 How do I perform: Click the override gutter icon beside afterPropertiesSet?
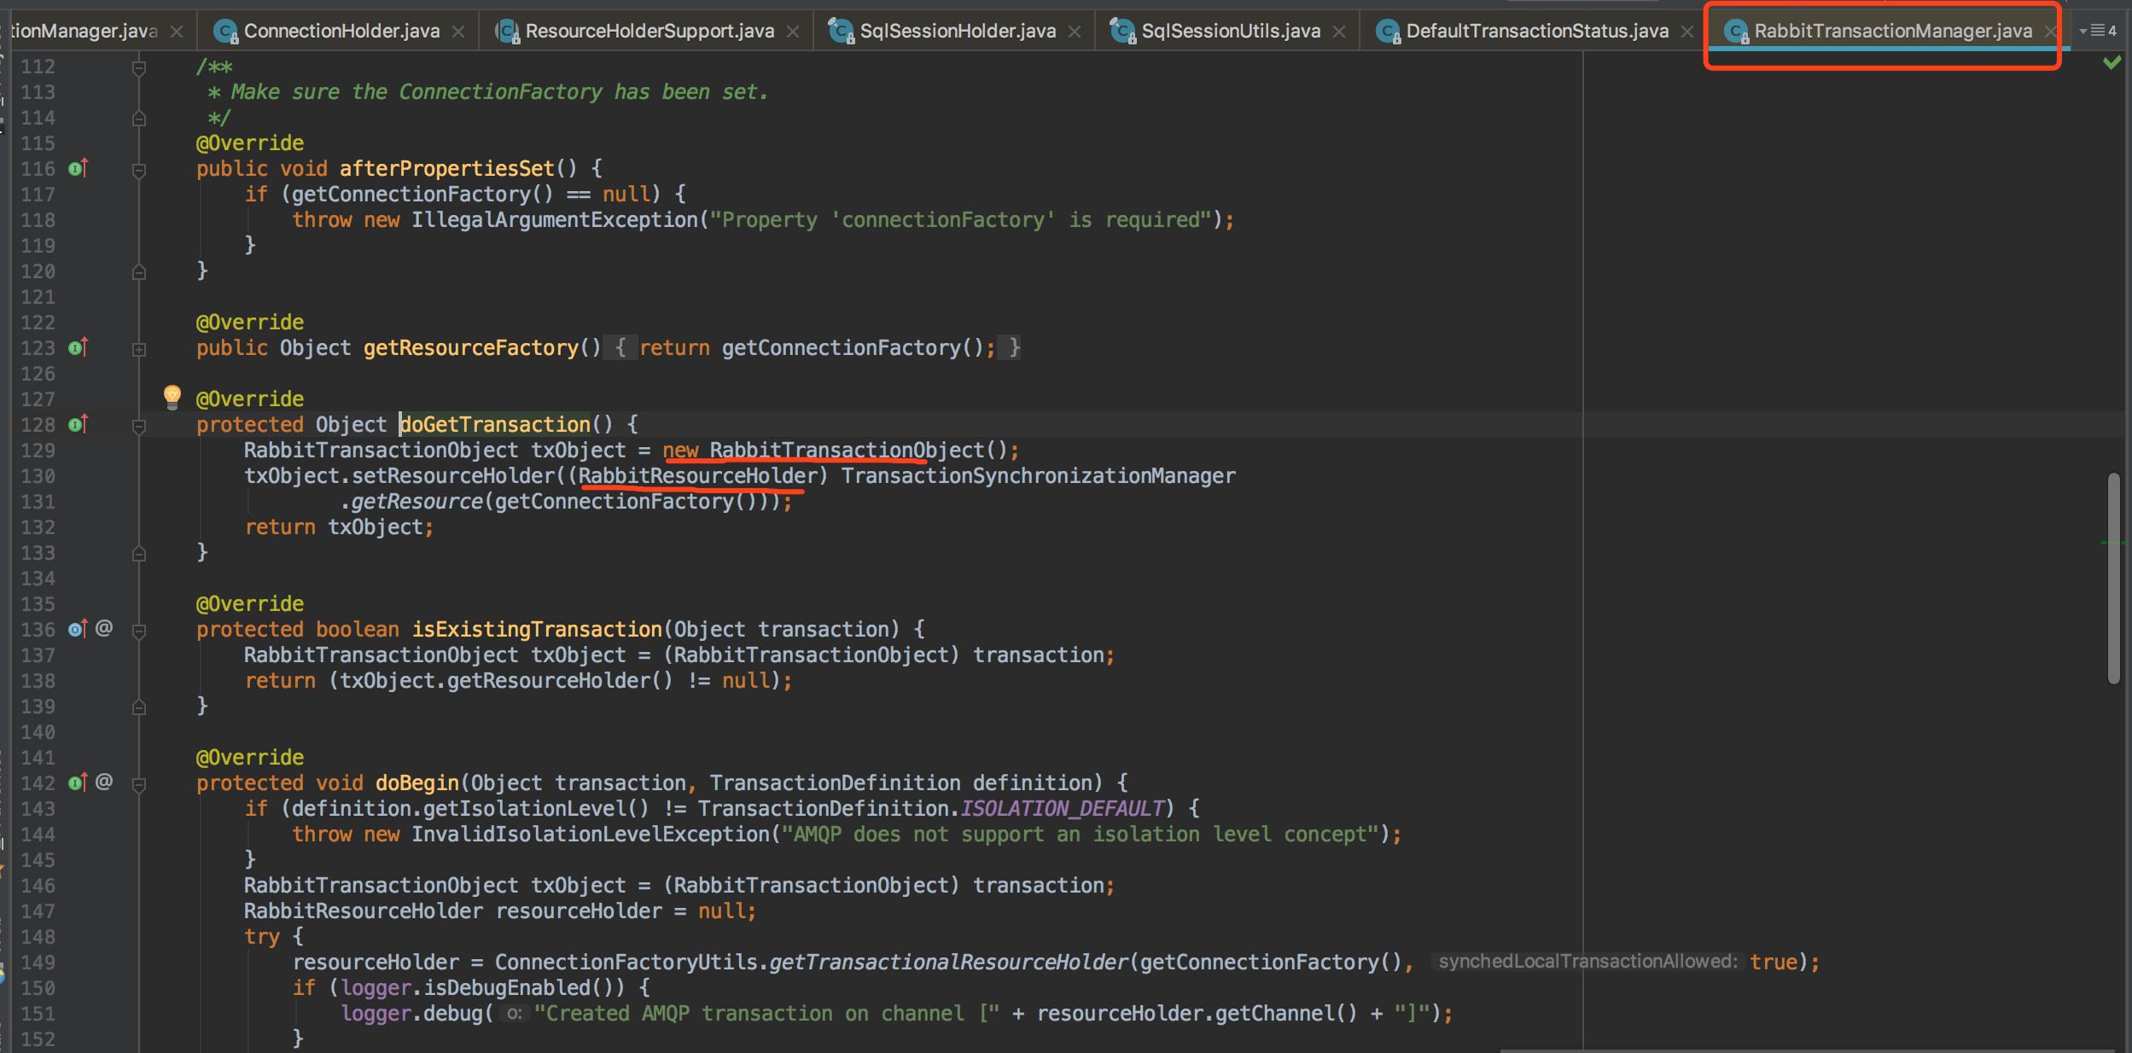(78, 168)
